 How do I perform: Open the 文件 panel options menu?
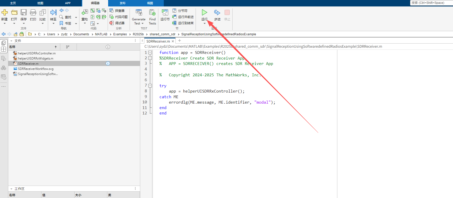coord(135,41)
